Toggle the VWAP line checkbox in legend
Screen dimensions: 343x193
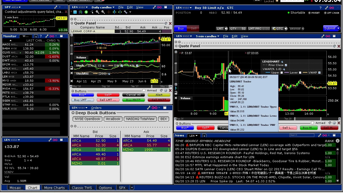[319, 73]
